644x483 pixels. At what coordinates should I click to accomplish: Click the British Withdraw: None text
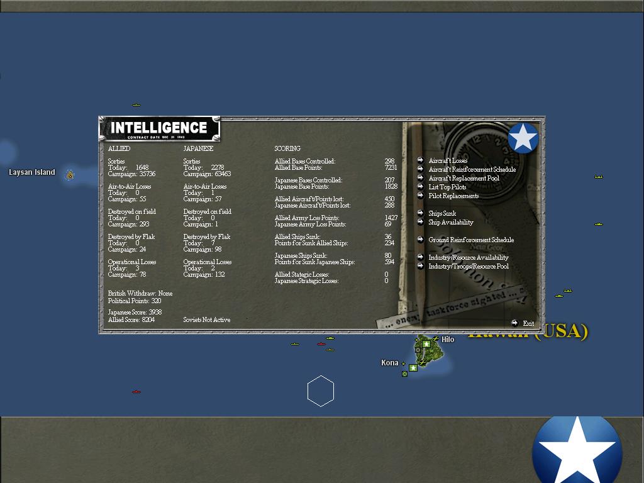click(x=140, y=293)
